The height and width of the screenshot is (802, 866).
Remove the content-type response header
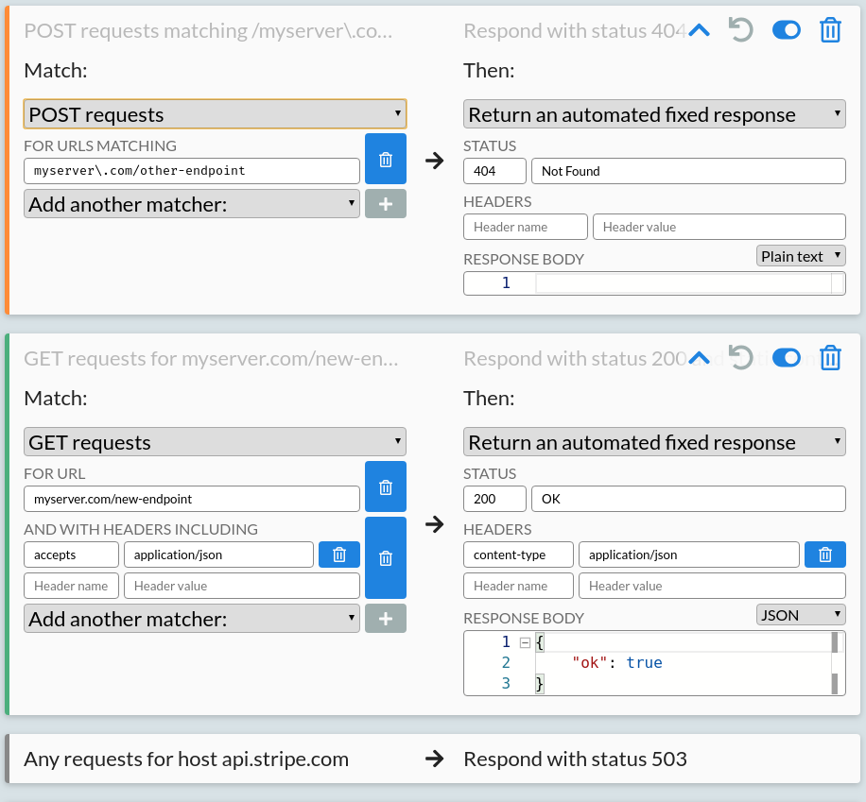824,555
